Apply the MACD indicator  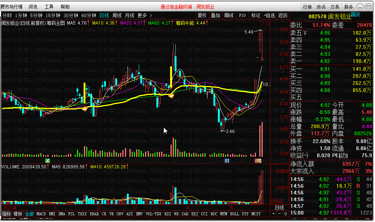[x=41, y=214]
